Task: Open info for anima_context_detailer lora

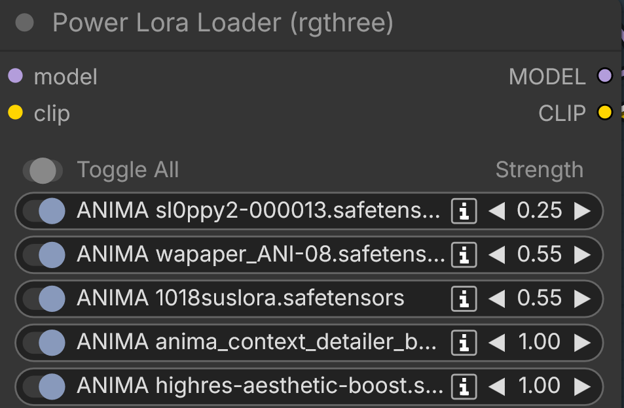Action: tap(464, 343)
